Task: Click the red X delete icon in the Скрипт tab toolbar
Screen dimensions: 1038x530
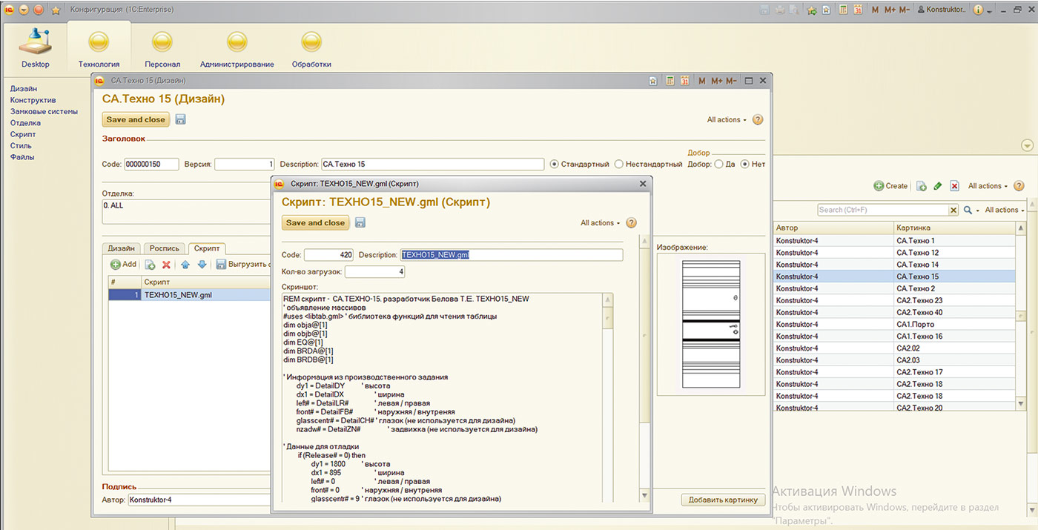Action: pos(166,265)
